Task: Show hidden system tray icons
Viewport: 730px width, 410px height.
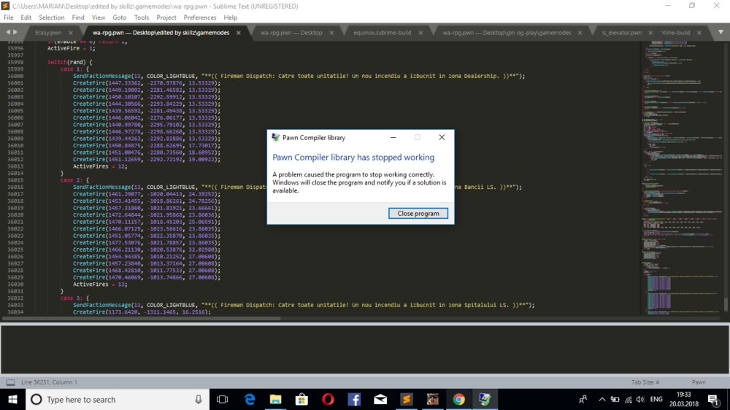Action: click(x=602, y=399)
